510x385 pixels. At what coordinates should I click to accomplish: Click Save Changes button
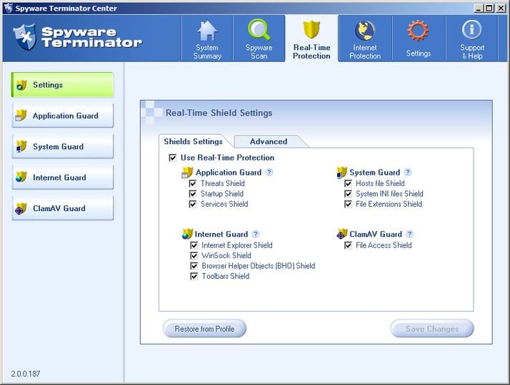click(432, 329)
